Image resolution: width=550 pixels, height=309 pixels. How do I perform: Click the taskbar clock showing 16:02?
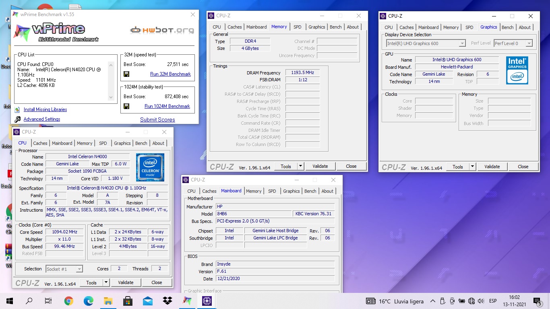[x=514, y=301]
